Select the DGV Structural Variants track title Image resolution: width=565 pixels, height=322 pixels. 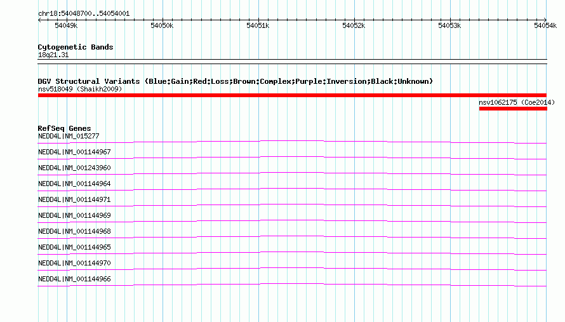pyautogui.click(x=236, y=81)
